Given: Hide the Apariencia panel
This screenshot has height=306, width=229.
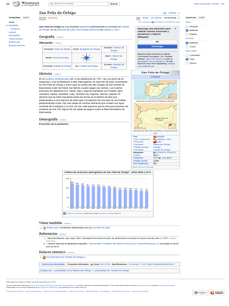Looking at the screenshot, I should click(202, 18).
